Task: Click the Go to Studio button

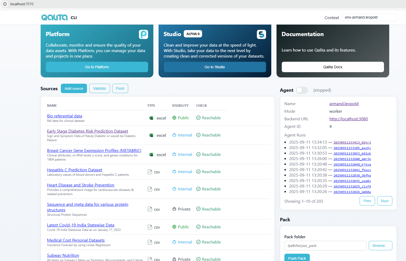Action: [215, 67]
